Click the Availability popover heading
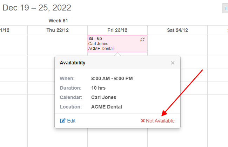Image resolution: width=228 pixels, height=147 pixels. [73, 63]
